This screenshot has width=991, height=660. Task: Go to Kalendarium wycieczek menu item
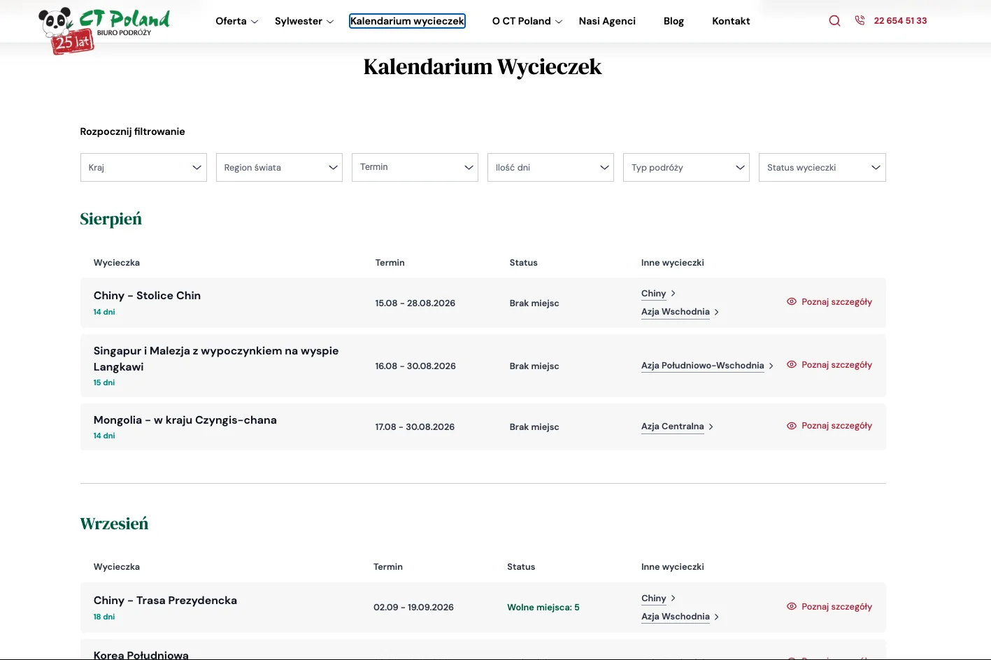tap(407, 21)
